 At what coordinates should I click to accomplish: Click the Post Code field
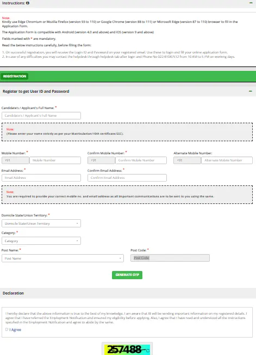point(170,258)
